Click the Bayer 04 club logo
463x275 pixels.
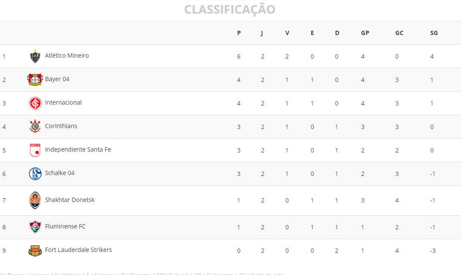[35, 79]
